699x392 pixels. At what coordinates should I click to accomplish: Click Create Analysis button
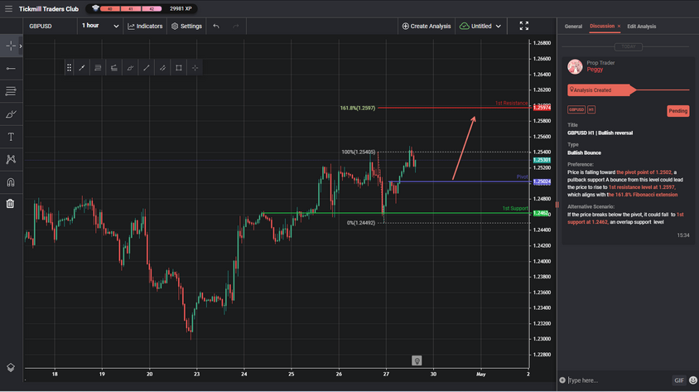(x=427, y=27)
